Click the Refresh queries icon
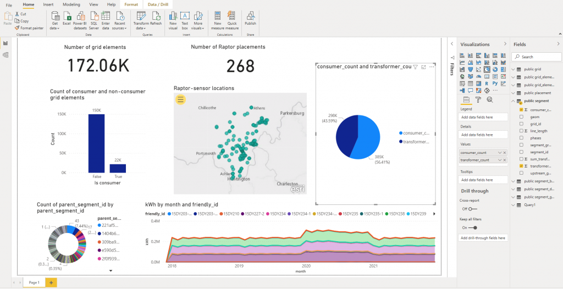 156,16
